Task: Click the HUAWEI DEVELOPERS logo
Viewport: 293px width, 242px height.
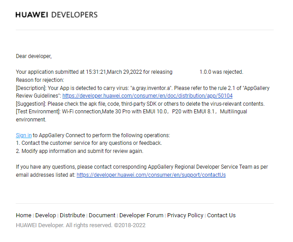Action: coord(57,15)
